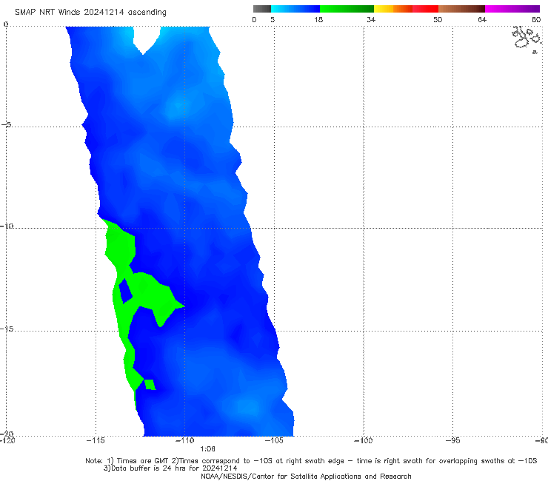Click the red segment before 50 on the color bar
This screenshot has width=548, height=481.
coord(425,9)
